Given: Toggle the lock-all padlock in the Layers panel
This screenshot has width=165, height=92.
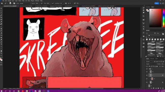Looking at the screenshot, I should [157, 66].
